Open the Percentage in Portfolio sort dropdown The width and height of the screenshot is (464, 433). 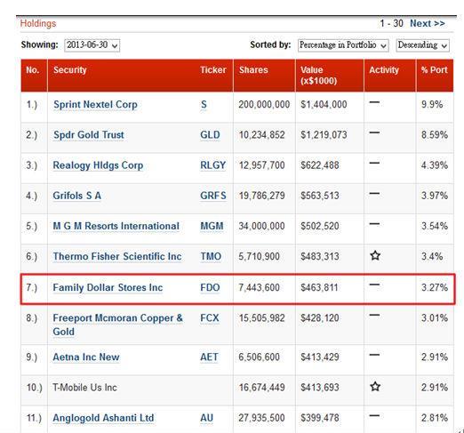(x=343, y=45)
